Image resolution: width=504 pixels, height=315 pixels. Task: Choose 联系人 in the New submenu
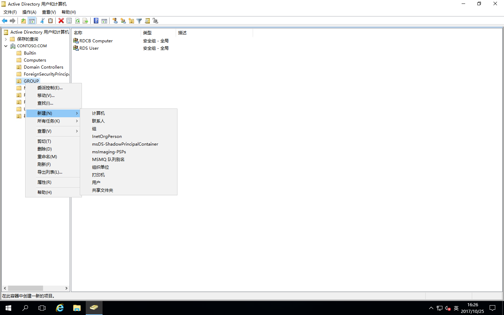click(128, 121)
